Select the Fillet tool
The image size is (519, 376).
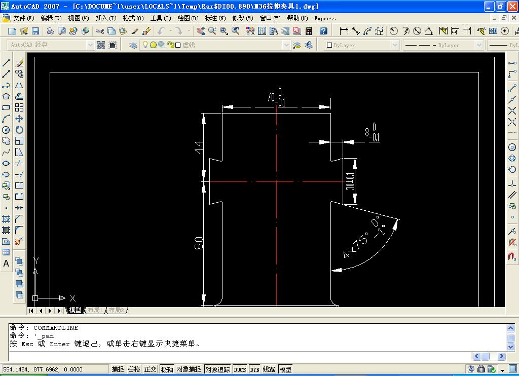click(19, 230)
